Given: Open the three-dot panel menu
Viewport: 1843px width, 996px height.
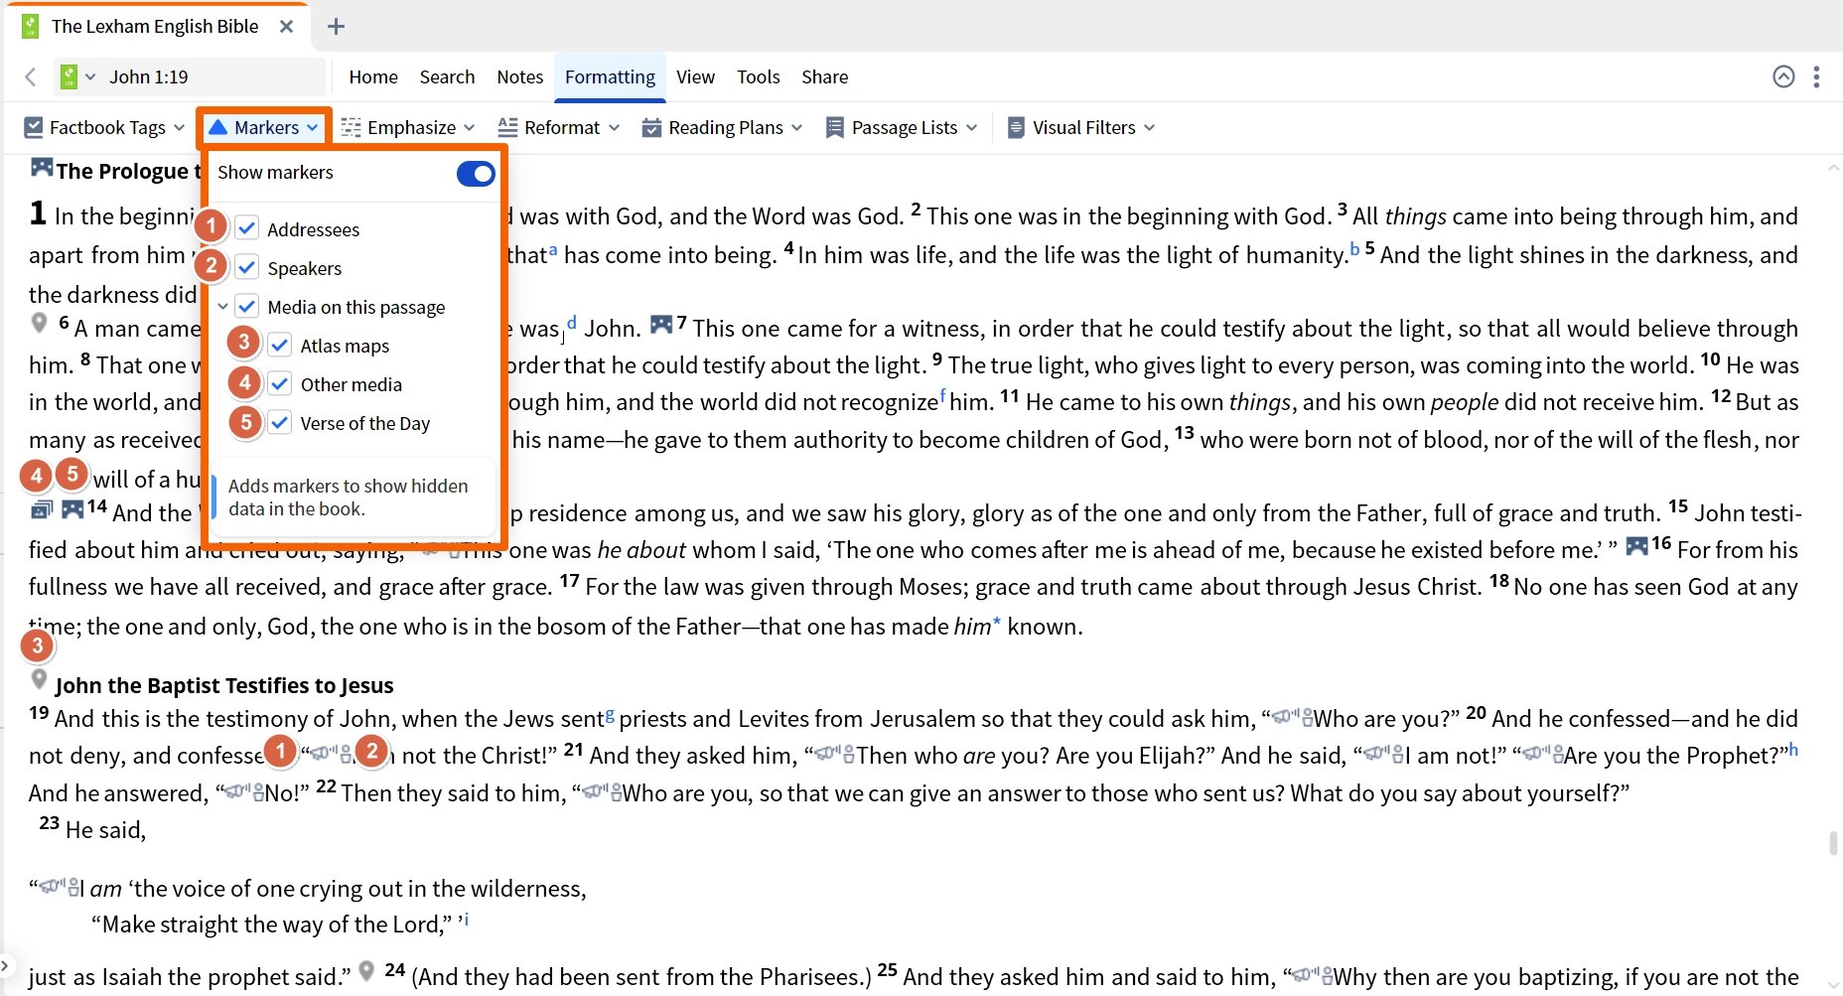Looking at the screenshot, I should point(1816,76).
